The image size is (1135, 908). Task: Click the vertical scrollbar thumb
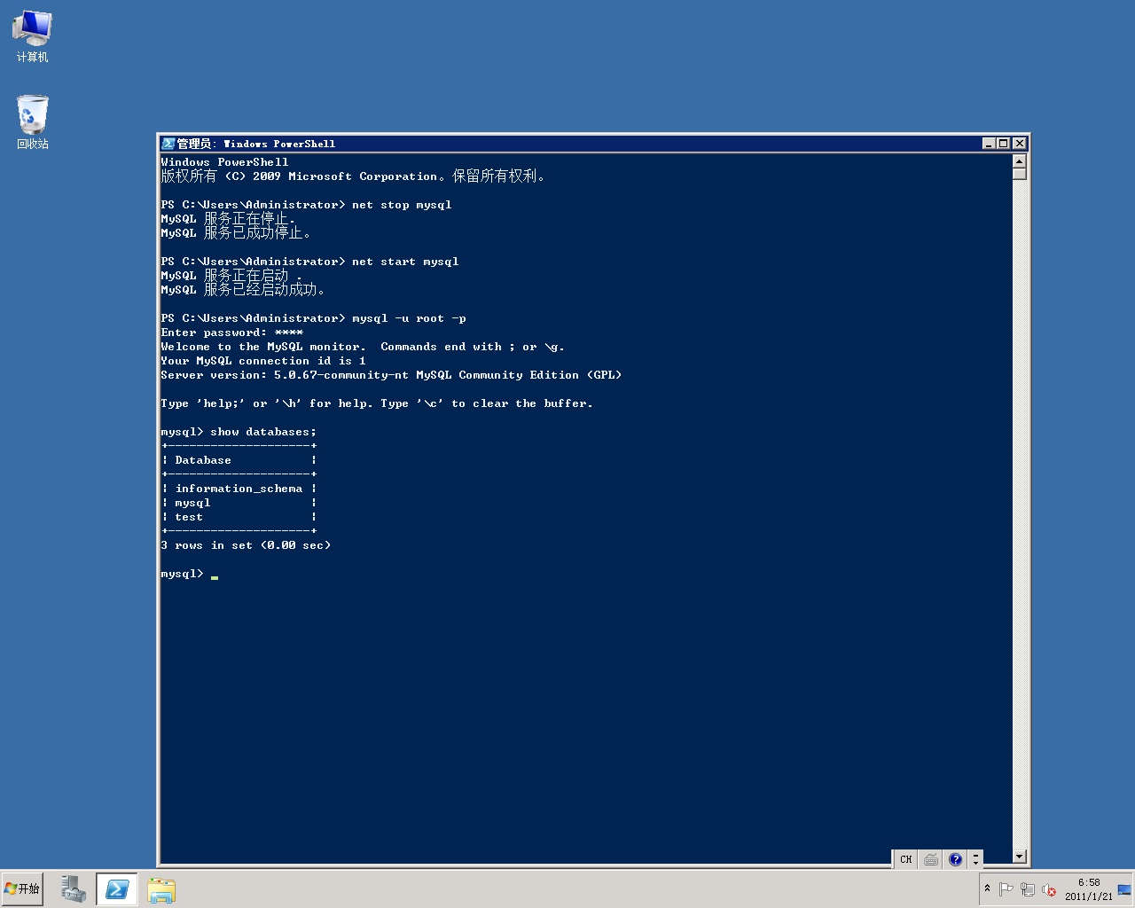(x=1020, y=174)
